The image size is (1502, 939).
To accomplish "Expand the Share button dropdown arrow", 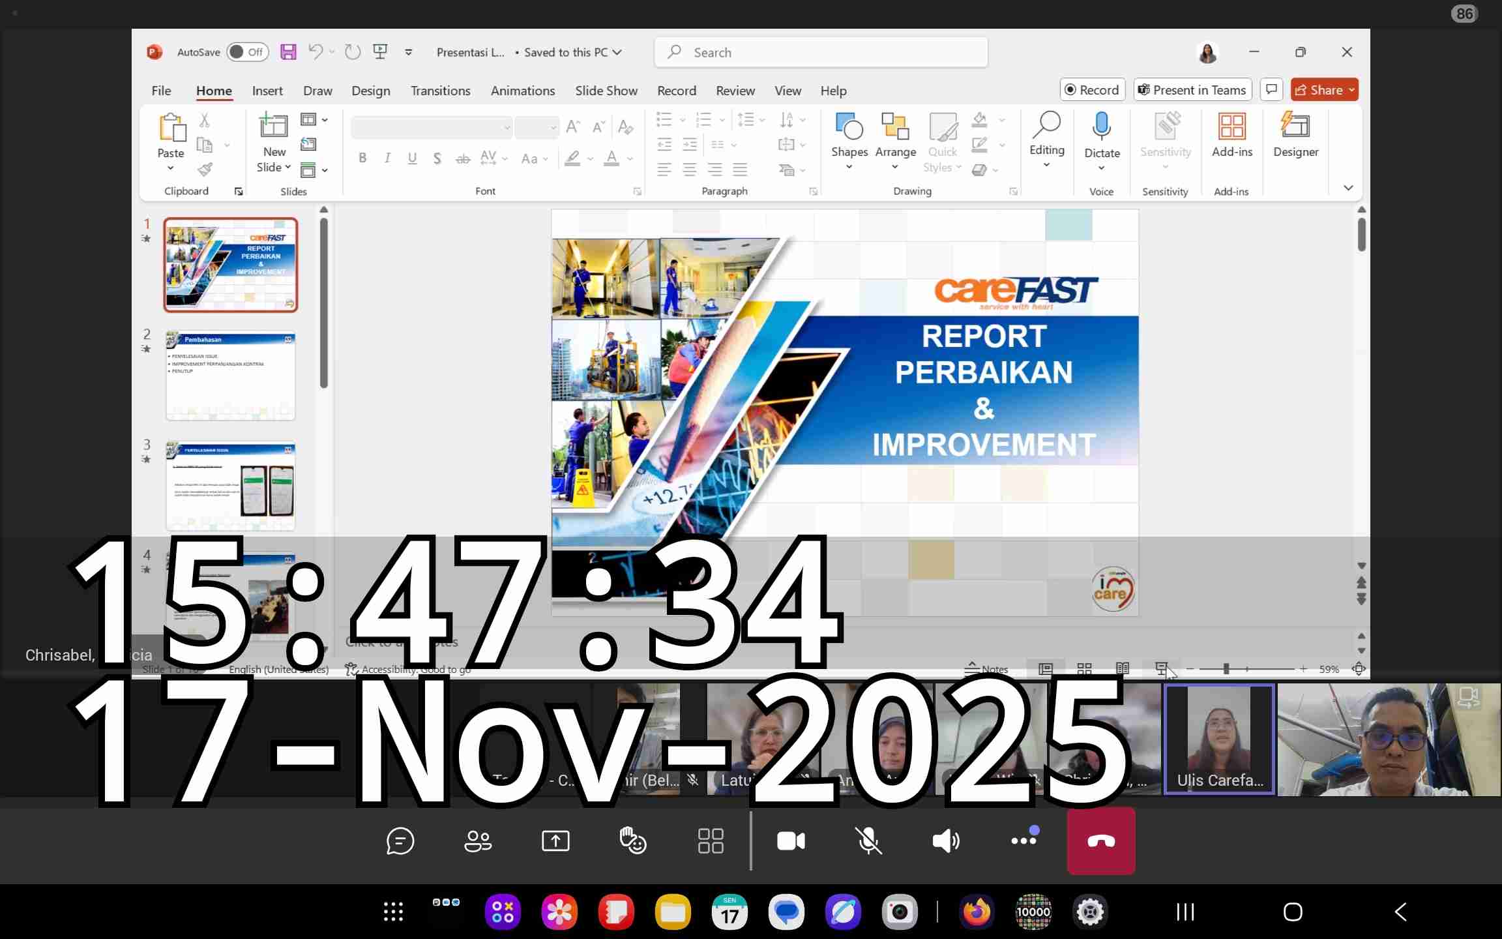I will (1351, 90).
